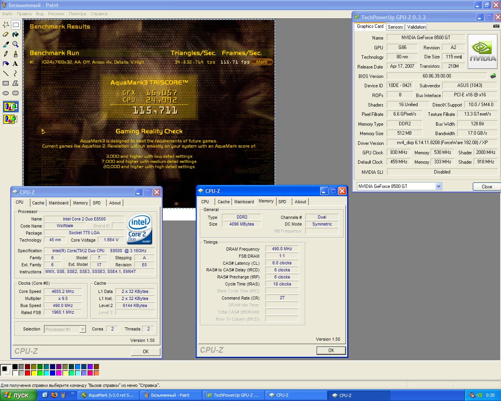The image size is (501, 401).
Task: Open Memory tab in left CPU-Z window
Action: click(81, 203)
